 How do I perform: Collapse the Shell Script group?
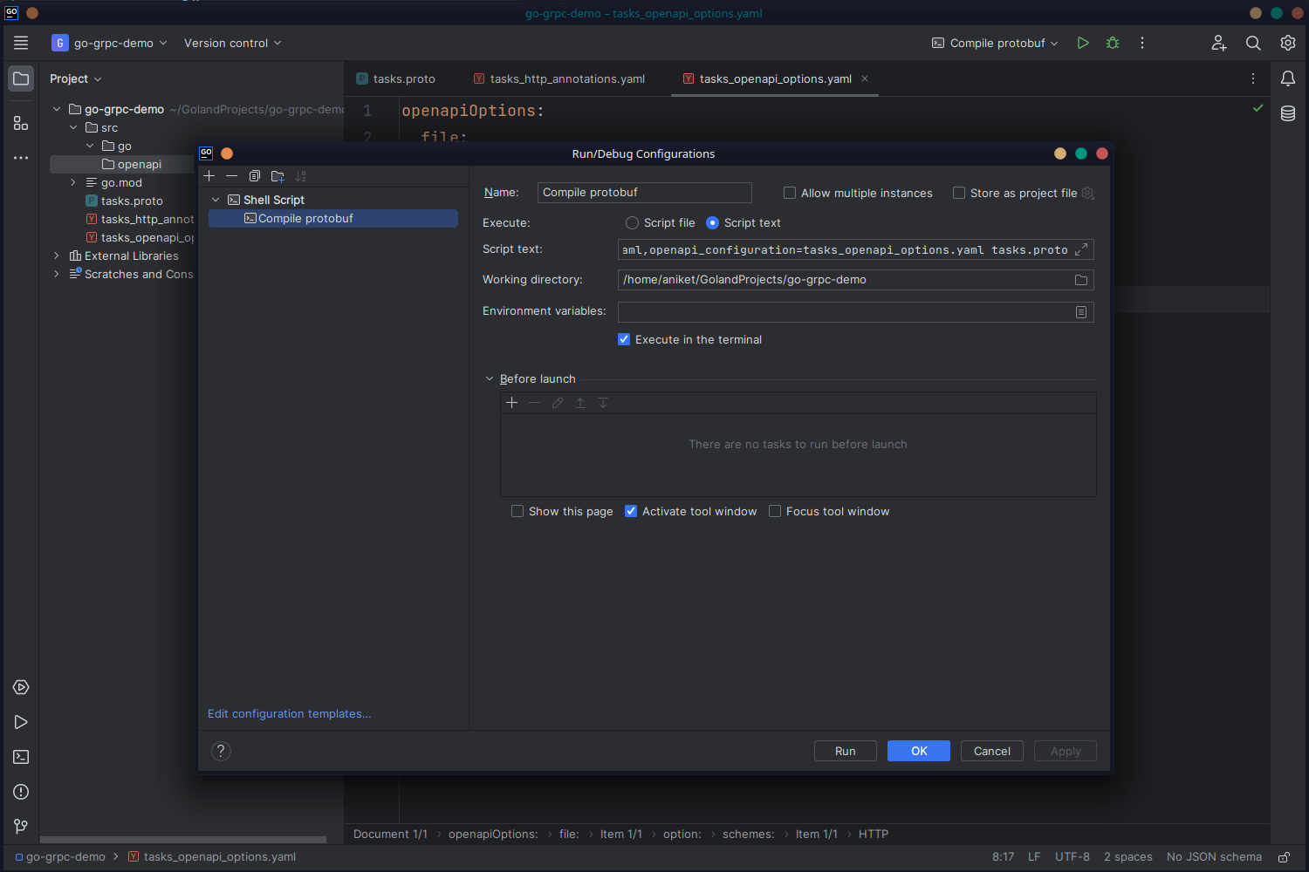click(216, 199)
